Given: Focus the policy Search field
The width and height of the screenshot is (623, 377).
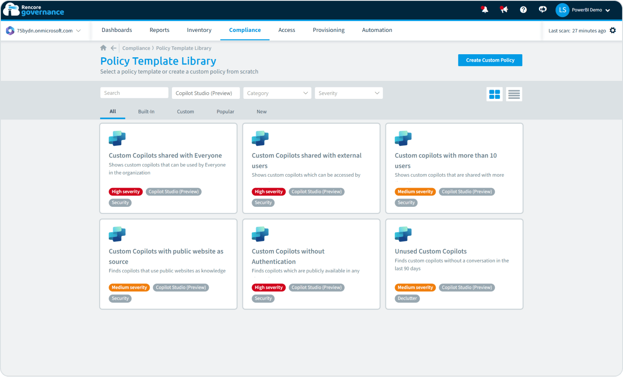Looking at the screenshot, I should click(x=134, y=93).
